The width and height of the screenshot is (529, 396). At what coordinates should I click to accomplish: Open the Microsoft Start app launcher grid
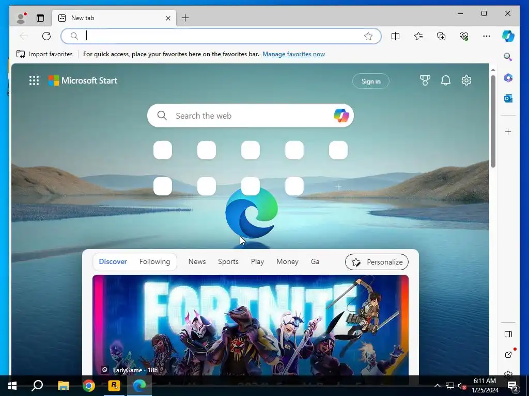click(34, 80)
